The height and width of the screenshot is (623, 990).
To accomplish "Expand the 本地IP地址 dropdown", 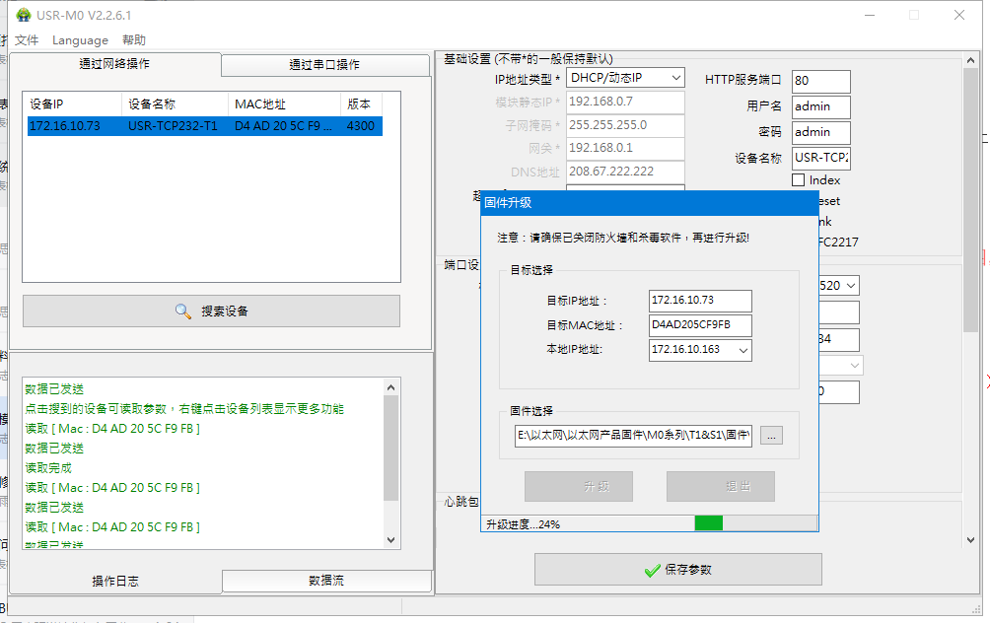I will pyautogui.click(x=743, y=350).
